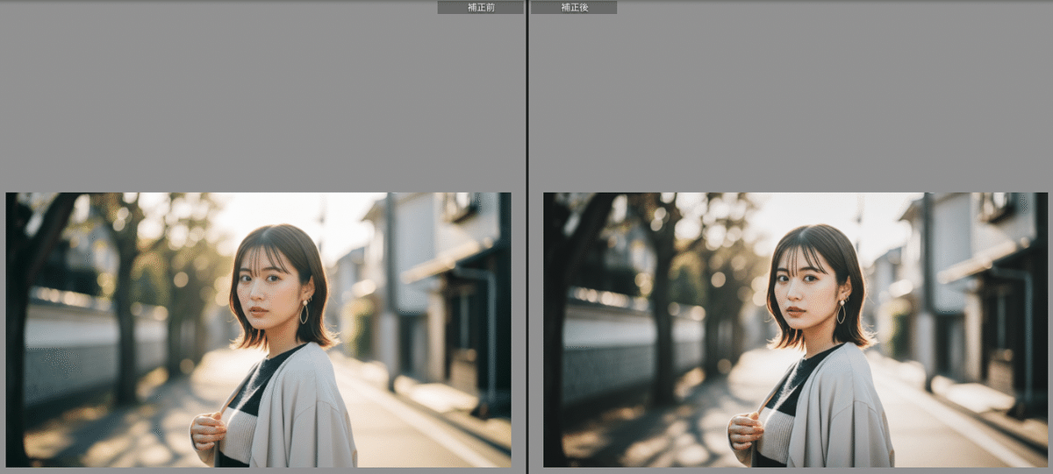
Task: Click the 補正前 label above the left pane
Action: tap(480, 7)
